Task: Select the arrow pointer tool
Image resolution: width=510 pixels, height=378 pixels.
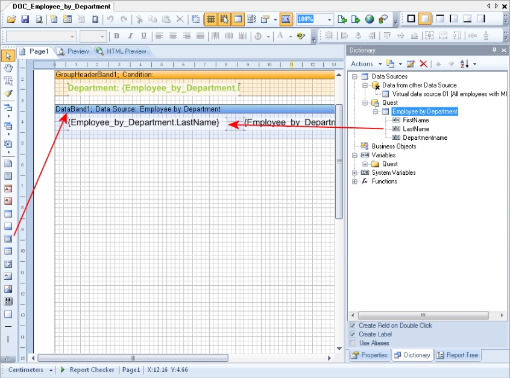Action: (x=8, y=55)
